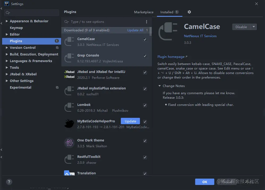
Task: Open the Keymap settings page
Action: click(16, 28)
